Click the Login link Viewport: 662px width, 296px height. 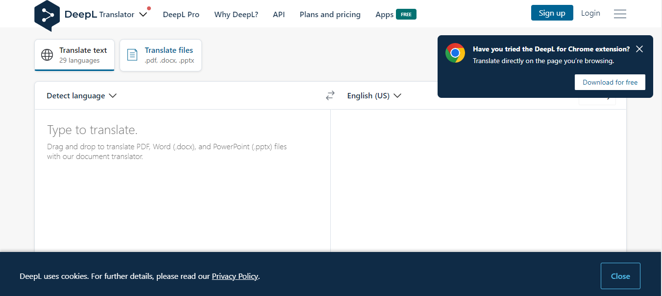coord(590,13)
